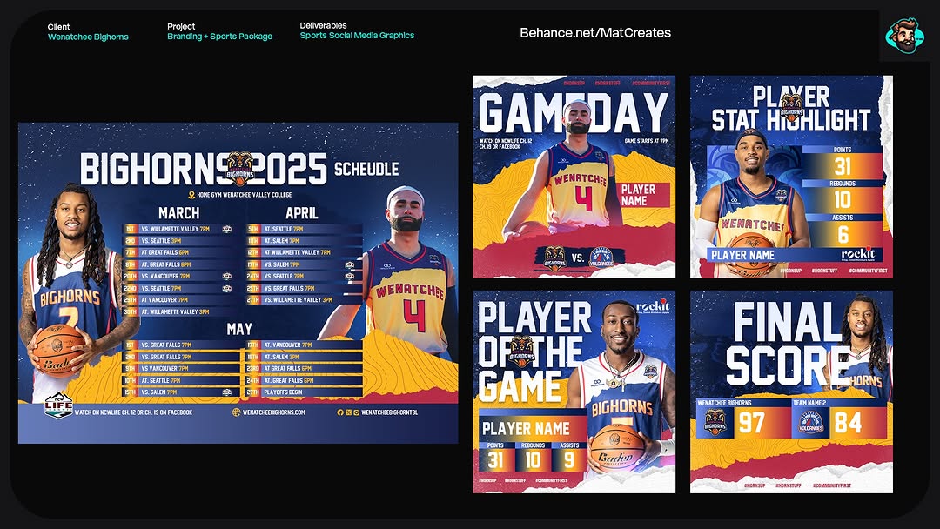Viewport: 940px width, 529px height.
Task: Click the Bighorns logo in the Gameday matchup bar
Action: [554, 258]
